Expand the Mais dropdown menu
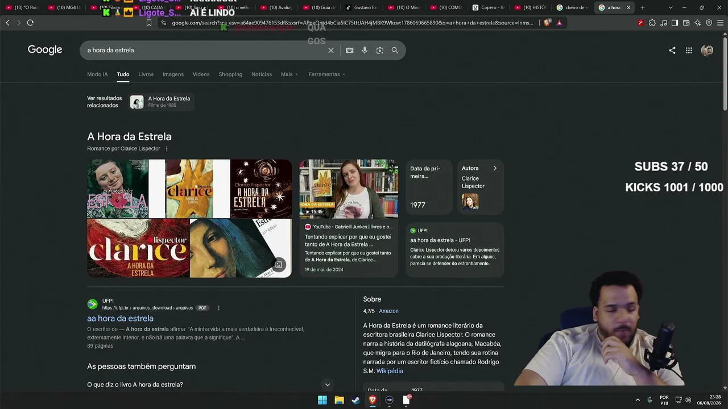728x409 pixels. [x=289, y=74]
